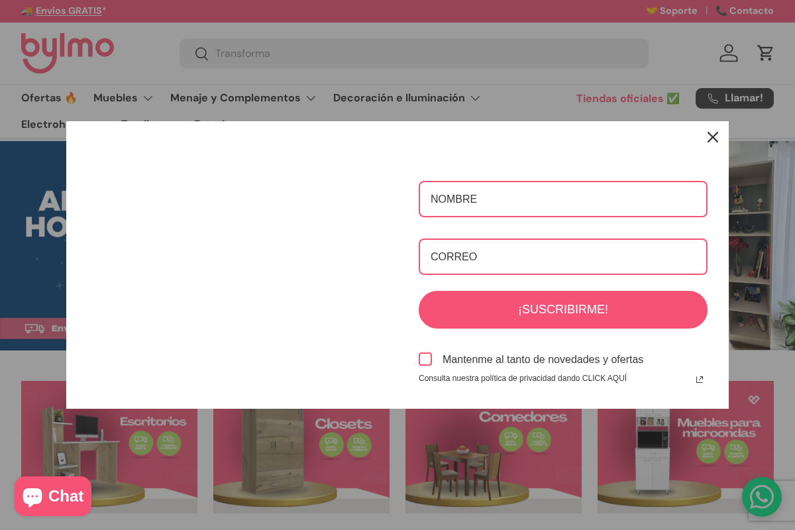Open the privacy policy CLICK AQUÍ link

[x=604, y=378]
